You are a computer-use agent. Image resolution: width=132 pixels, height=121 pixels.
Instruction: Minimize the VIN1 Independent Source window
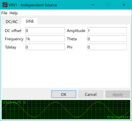coord(93,5)
